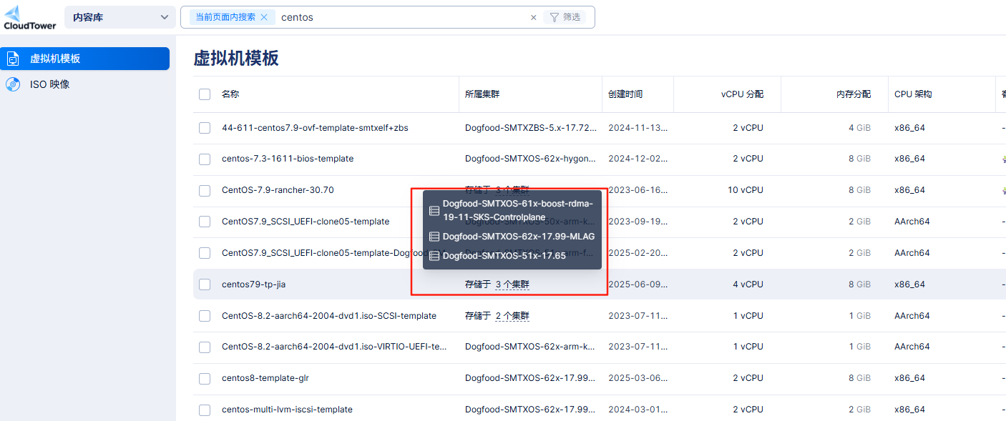The height and width of the screenshot is (421, 1006).
Task: Expand 2 个集群 for CentOS-8.2 SCSI template
Action: 512,316
